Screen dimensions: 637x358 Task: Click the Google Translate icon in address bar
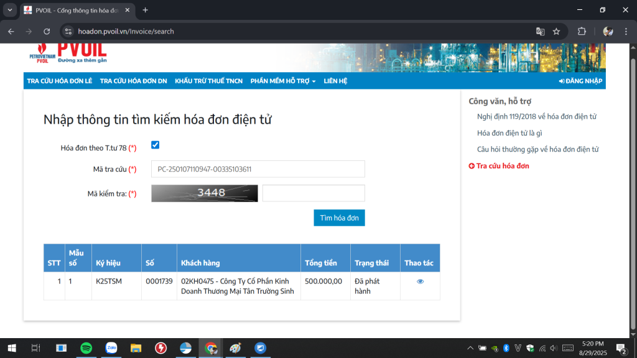(540, 31)
